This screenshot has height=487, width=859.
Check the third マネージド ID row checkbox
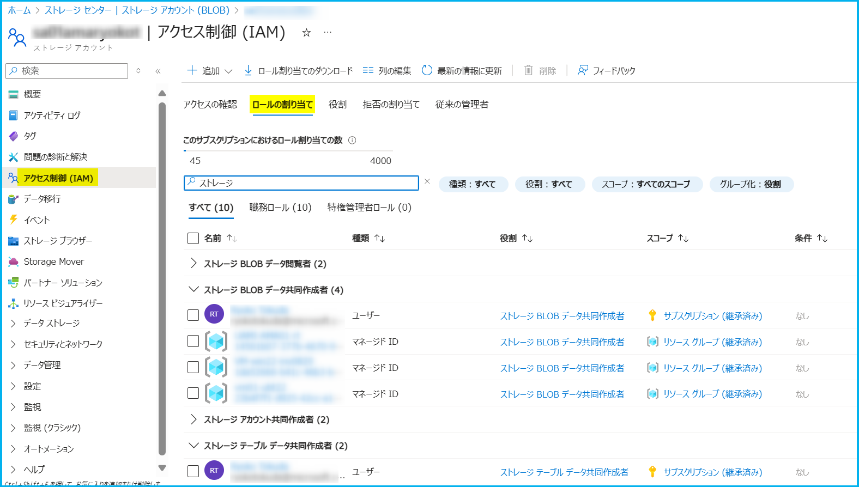(x=193, y=393)
